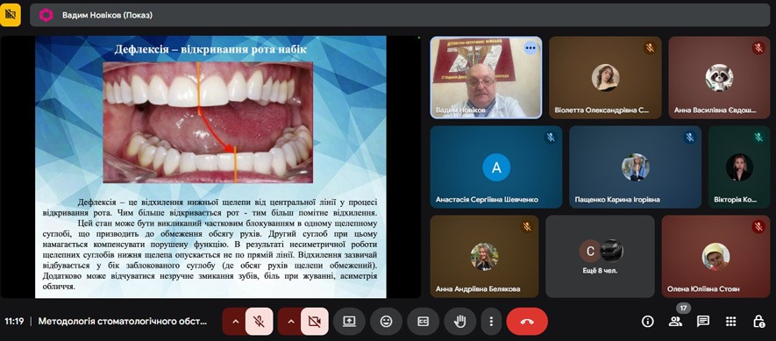Open the emoji reactions button
Screen dimensions: 776x341
(386, 321)
